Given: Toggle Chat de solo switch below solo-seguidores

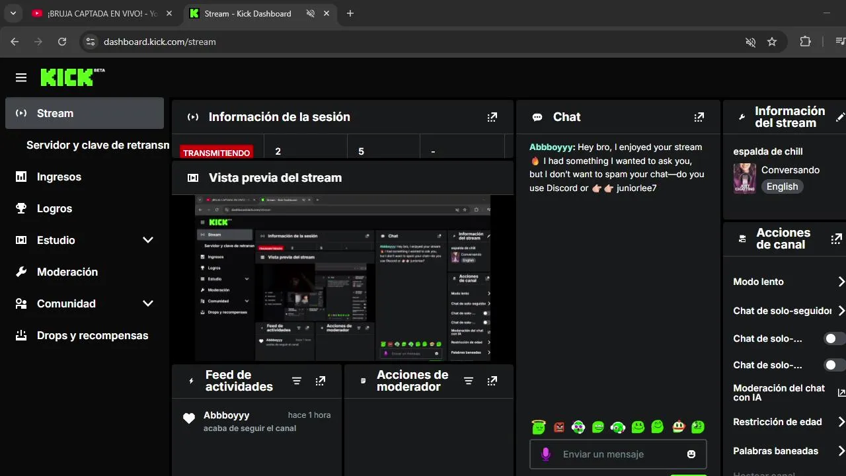Looking at the screenshot, I should (x=833, y=338).
